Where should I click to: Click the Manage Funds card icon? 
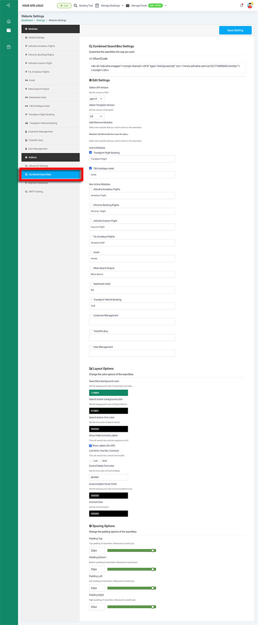tap(127, 6)
